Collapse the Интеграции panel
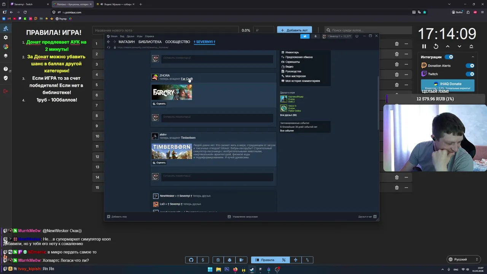Viewport: 487px width, 274px height. [473, 57]
